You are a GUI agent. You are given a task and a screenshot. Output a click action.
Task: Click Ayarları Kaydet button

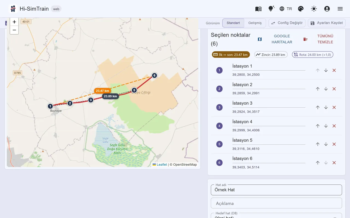pos(327,23)
